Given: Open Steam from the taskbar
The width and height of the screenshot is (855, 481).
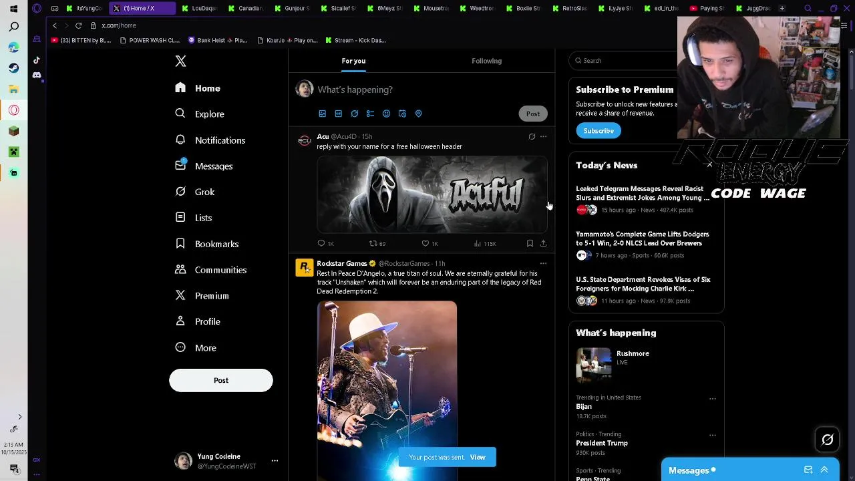Looking at the screenshot, I should [x=13, y=68].
